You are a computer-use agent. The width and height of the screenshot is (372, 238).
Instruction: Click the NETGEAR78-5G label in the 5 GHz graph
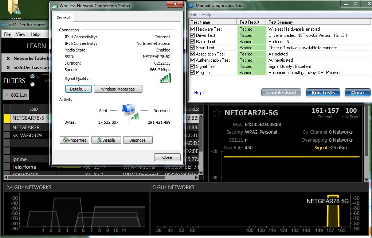click(328, 201)
